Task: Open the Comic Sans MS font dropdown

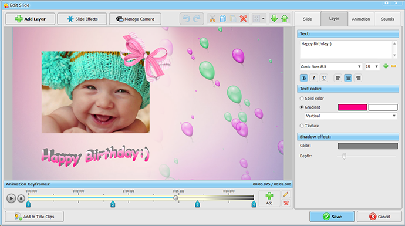Action: tap(331, 66)
